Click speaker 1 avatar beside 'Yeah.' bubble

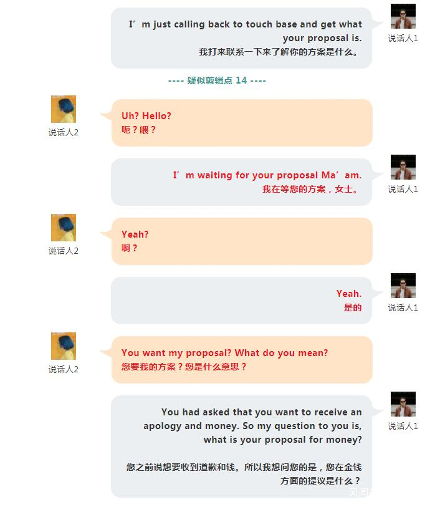pyautogui.click(x=403, y=286)
